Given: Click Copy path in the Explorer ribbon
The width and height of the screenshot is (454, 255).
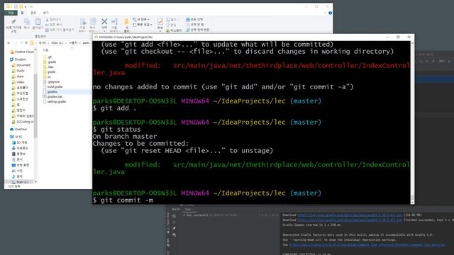Looking at the screenshot, I should (54, 25).
